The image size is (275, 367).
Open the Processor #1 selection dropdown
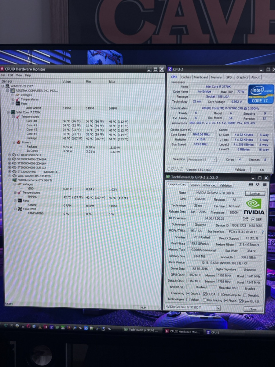coord(214,160)
